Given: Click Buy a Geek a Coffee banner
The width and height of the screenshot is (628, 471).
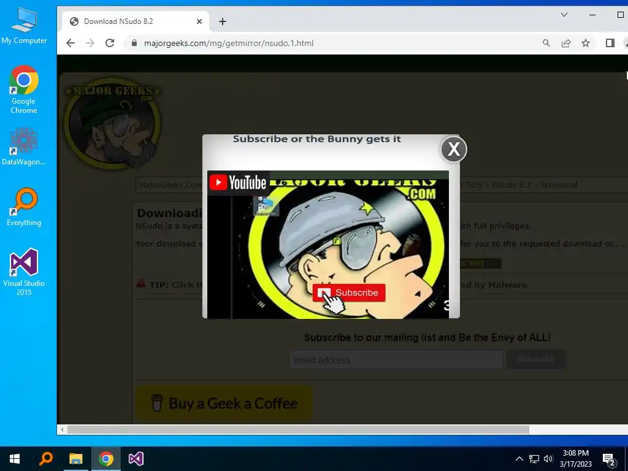Looking at the screenshot, I should (x=224, y=403).
